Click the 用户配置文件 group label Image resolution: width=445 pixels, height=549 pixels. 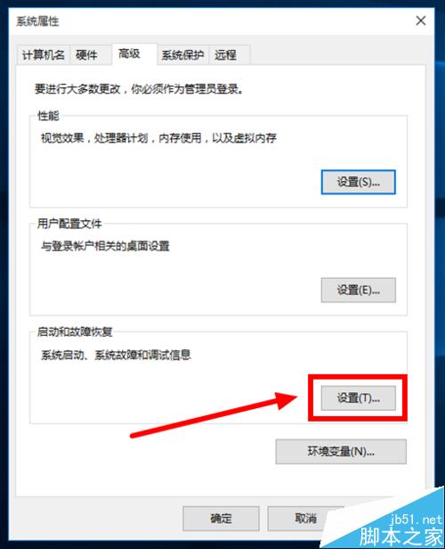point(69,224)
